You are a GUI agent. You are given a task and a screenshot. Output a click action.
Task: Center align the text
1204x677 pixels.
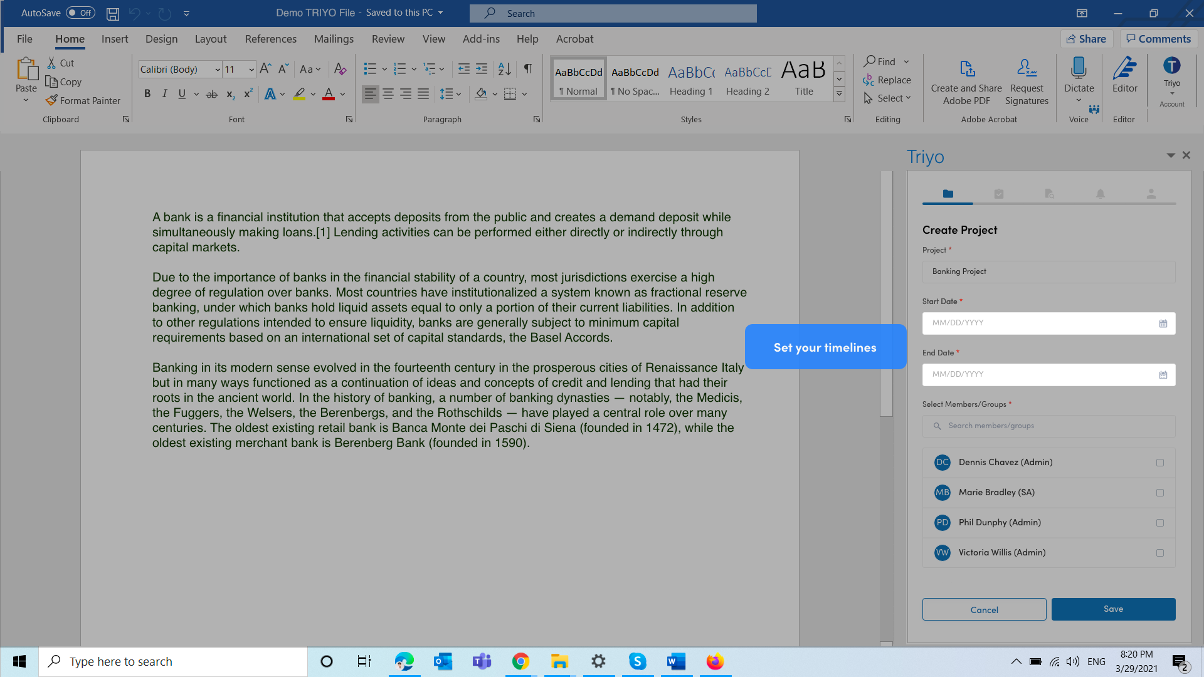click(x=388, y=94)
